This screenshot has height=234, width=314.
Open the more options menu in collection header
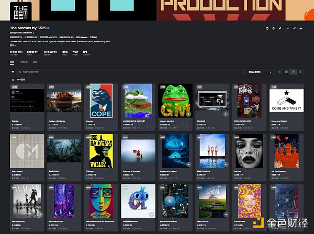pos(300,28)
